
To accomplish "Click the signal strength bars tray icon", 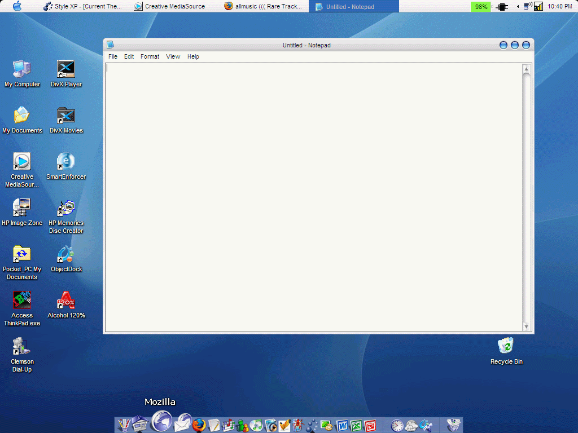I will tap(538, 6).
